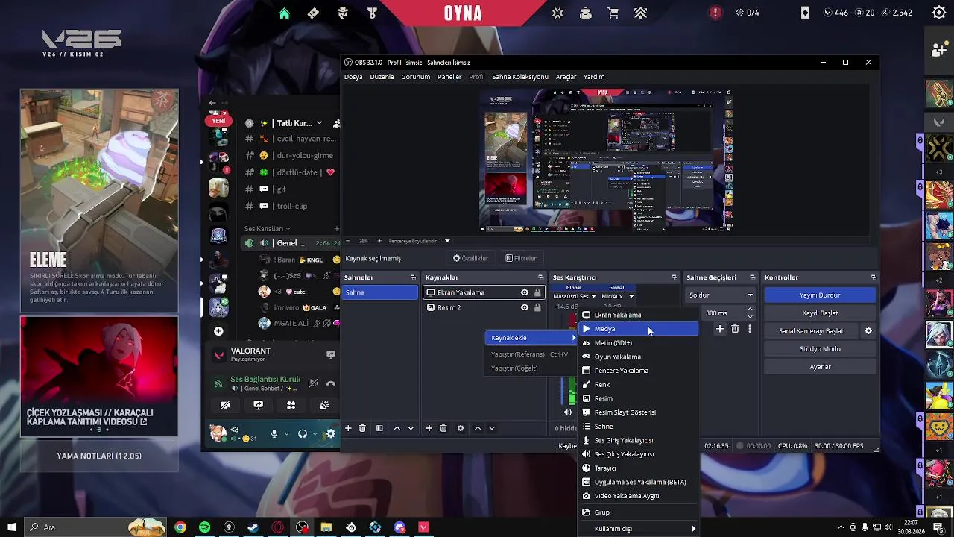Image resolution: width=954 pixels, height=537 pixels.
Task: Select Oyun Yakalama source type
Action: pyautogui.click(x=639, y=357)
